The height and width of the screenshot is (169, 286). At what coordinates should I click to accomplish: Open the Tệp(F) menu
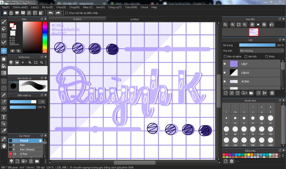[x=6, y=7]
